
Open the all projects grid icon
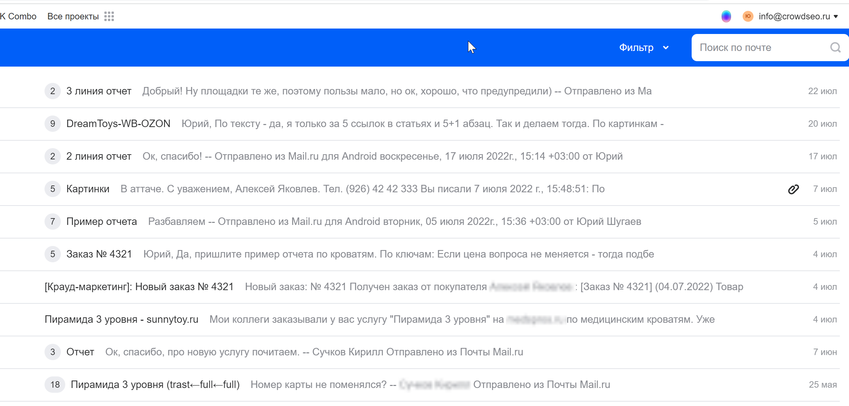pos(109,16)
